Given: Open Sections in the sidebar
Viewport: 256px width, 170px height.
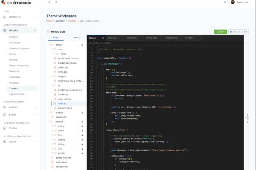Looking at the screenshot, I should click(x=14, y=37).
